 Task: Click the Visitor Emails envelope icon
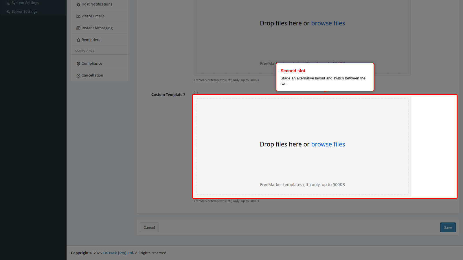tap(78, 16)
